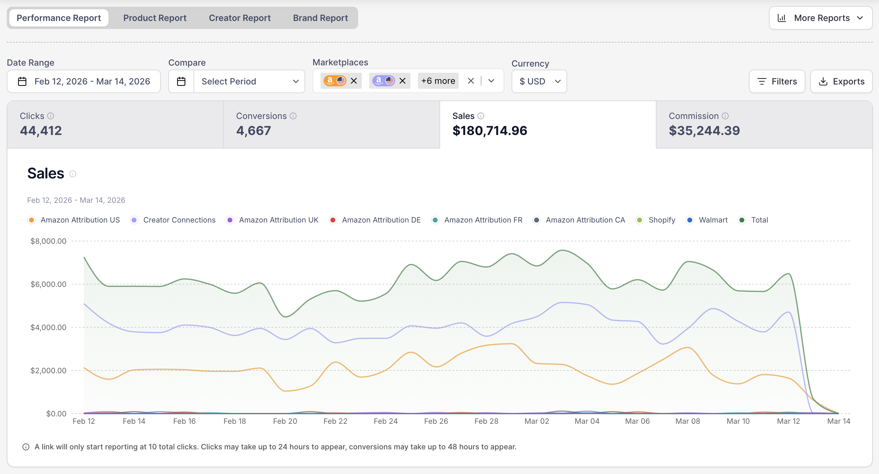This screenshot has width=879, height=474.
Task: Remove the Creator Connections marketplace chip
Action: (x=403, y=81)
